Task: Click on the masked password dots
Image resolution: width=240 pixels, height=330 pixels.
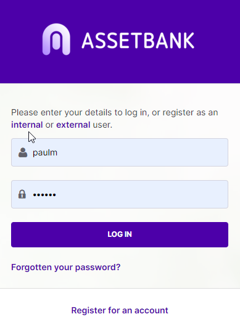Action: 44,195
